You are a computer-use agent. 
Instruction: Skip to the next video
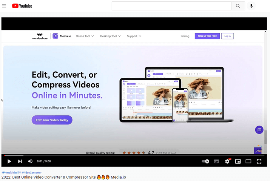coord(20,161)
